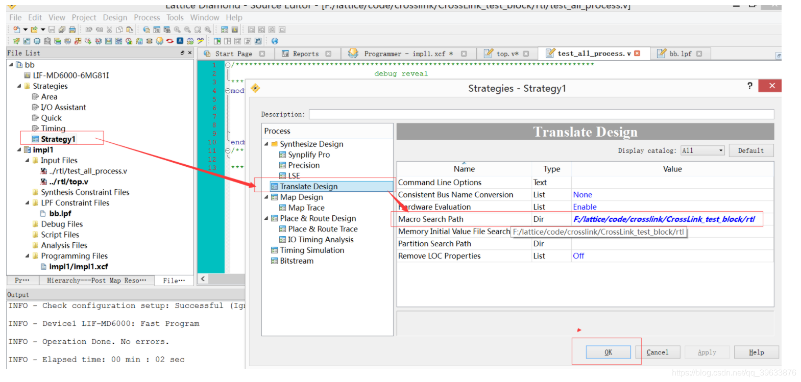Click the Paste toolbar icon
801x382 pixels.
(130, 30)
